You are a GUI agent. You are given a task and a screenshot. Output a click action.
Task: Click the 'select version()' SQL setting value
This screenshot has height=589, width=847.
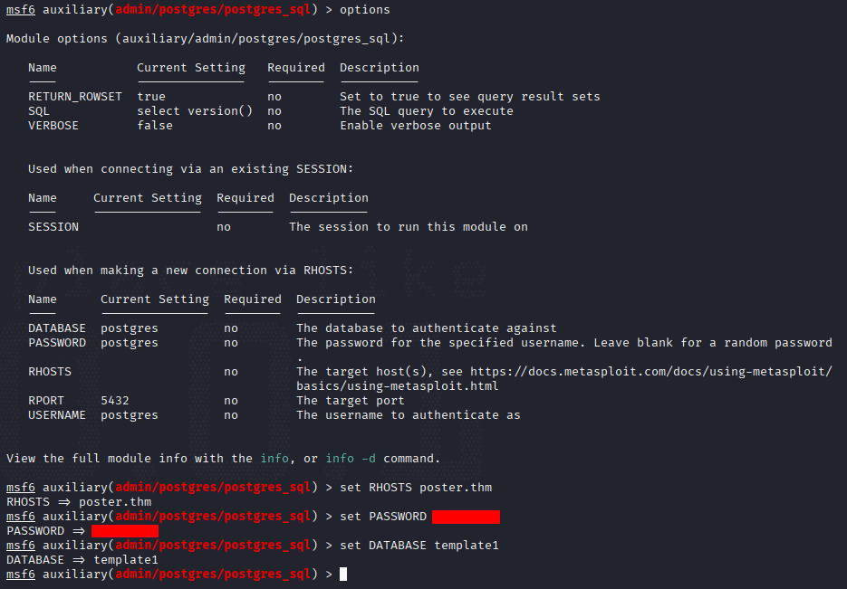click(x=195, y=111)
